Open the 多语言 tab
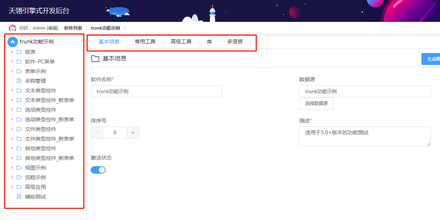The width and height of the screenshot is (440, 220). click(x=235, y=42)
